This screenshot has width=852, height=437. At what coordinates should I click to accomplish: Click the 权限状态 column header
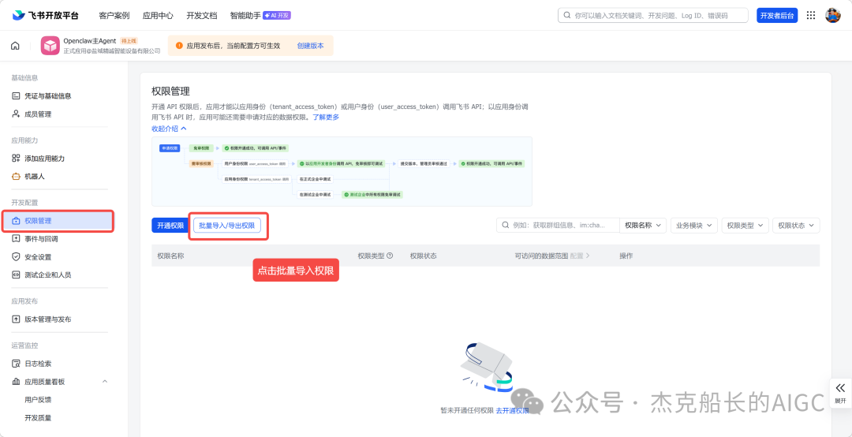pos(424,256)
